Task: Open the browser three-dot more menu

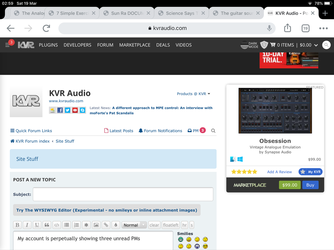Action: (323, 28)
